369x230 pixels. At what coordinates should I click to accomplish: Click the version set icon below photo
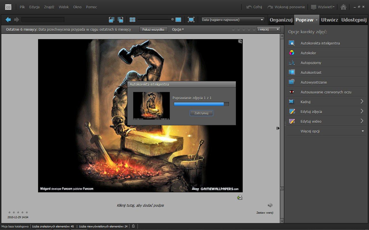pyautogui.click(x=240, y=197)
